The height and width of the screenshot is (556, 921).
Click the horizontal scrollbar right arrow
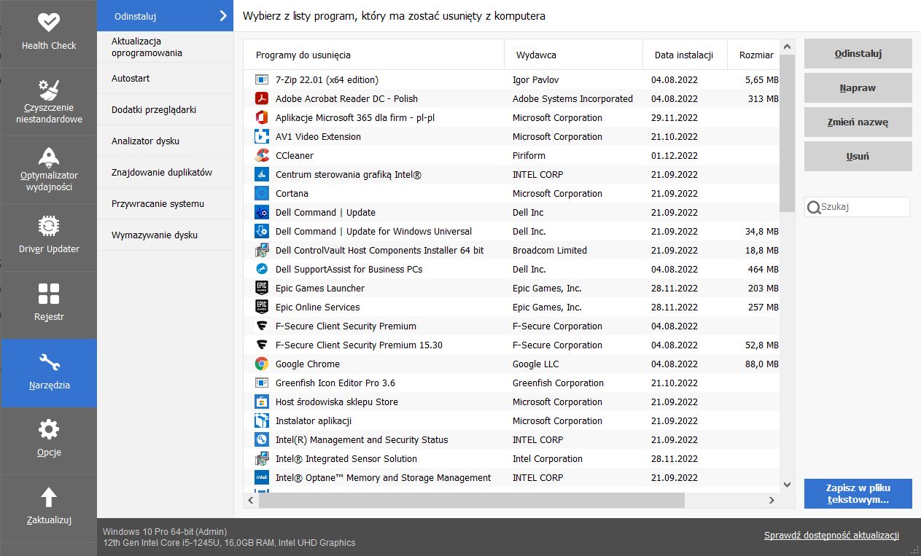coord(772,501)
